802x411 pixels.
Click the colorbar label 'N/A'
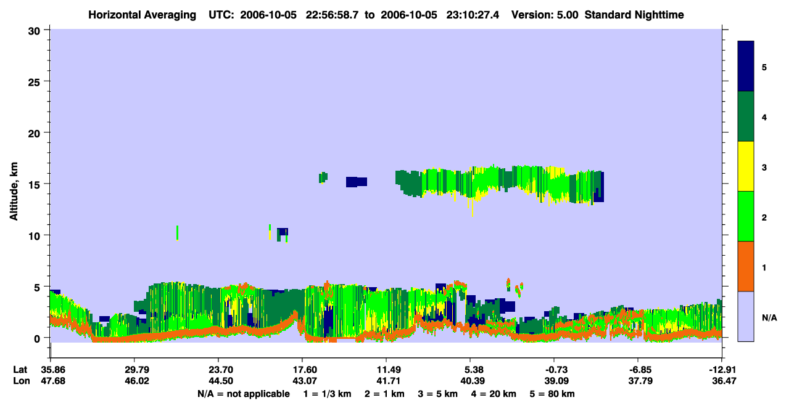pyautogui.click(x=769, y=318)
